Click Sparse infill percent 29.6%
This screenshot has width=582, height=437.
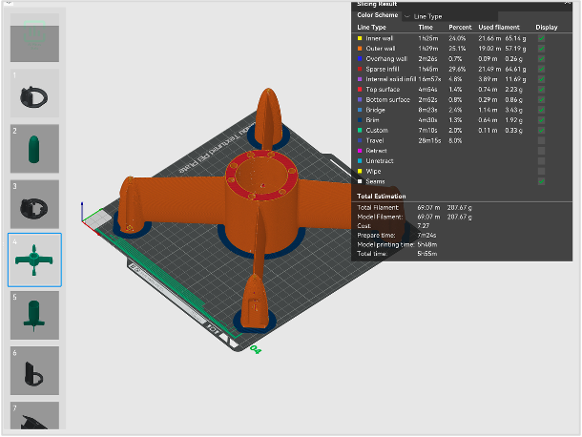[x=457, y=69]
